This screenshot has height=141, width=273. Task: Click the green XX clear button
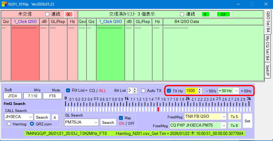223,14
